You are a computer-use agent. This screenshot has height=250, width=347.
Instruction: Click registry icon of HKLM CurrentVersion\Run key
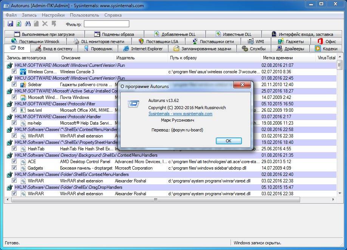(x=9, y=65)
